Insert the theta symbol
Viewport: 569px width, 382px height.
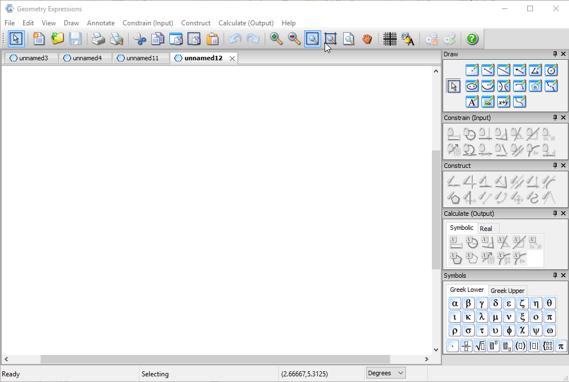click(549, 303)
